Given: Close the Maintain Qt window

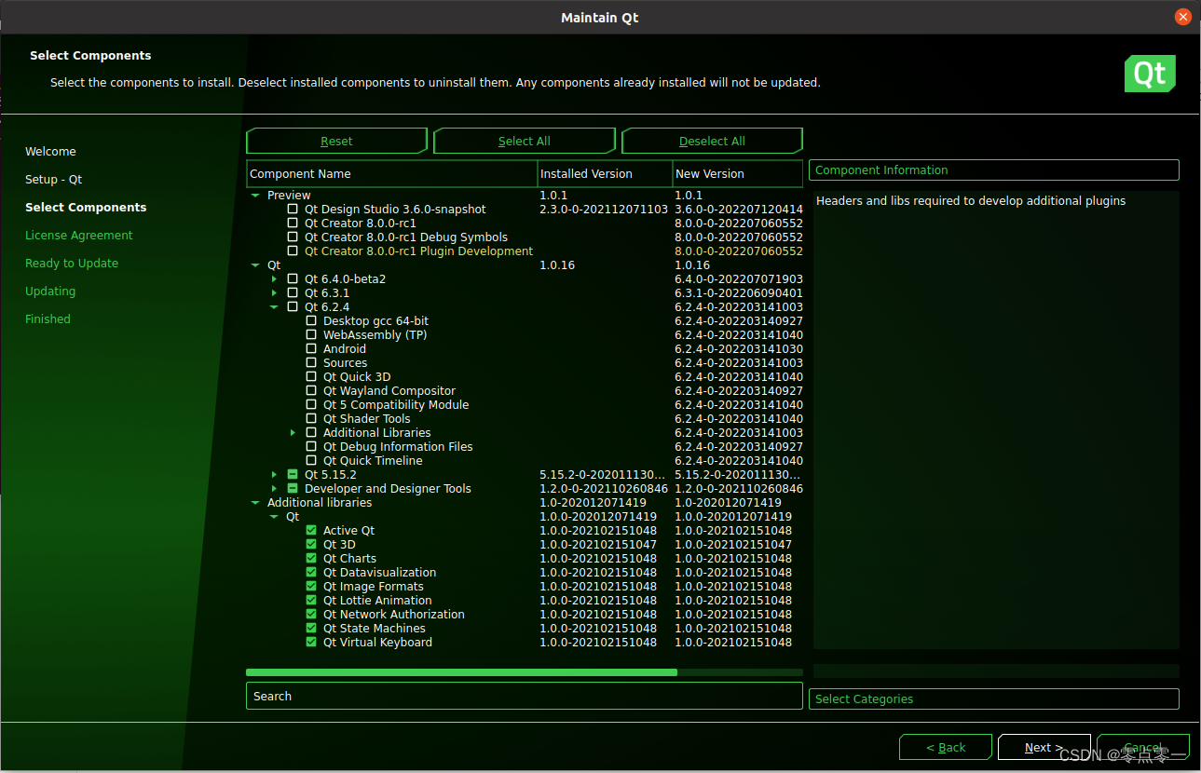Looking at the screenshot, I should point(1182,17).
